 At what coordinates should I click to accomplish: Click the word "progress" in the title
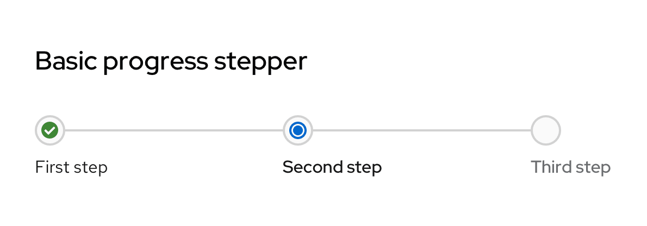click(155, 62)
